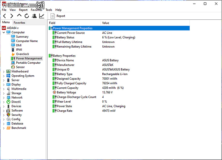Select the Current Power Source row
The height and width of the screenshot is (160, 222).
[119, 33]
